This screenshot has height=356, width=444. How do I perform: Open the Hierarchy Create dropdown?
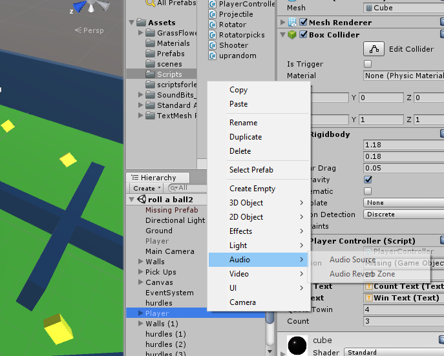point(147,188)
